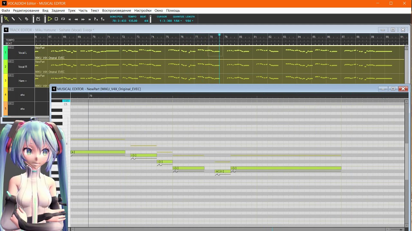The height and width of the screenshot is (231, 412).
Task: Select track number 5 color strip
Action: point(5,109)
